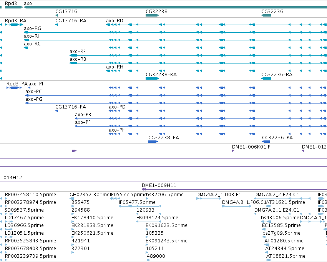Click the SD09537.5prime EST label

[x=24, y=210]
